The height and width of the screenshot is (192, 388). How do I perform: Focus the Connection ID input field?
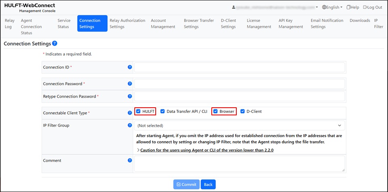[239, 67]
